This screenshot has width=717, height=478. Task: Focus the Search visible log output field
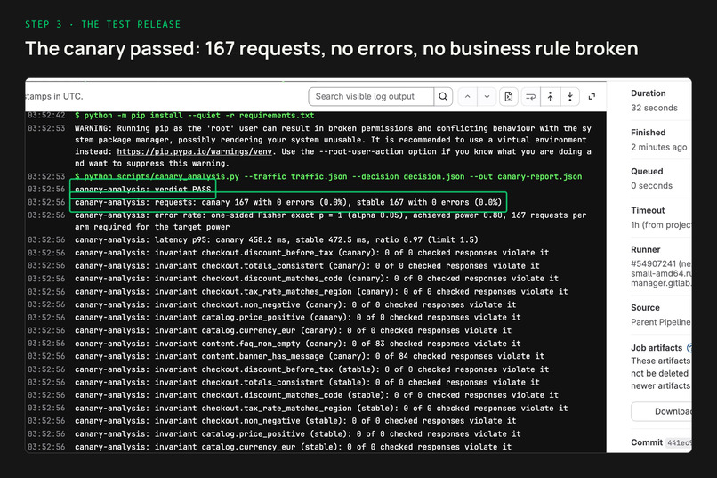371,96
